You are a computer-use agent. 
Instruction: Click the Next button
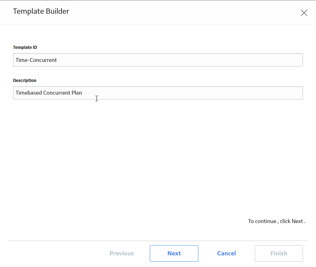tap(174, 253)
